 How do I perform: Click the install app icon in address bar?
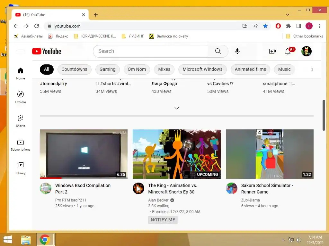click(245, 26)
